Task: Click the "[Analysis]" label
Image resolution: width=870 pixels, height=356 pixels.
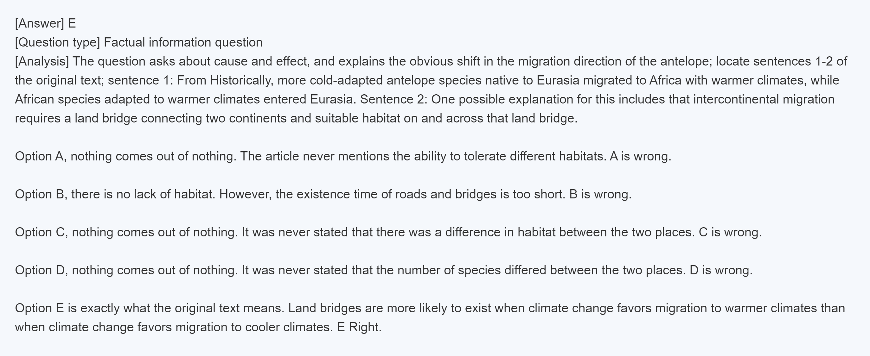Action: 42,61
